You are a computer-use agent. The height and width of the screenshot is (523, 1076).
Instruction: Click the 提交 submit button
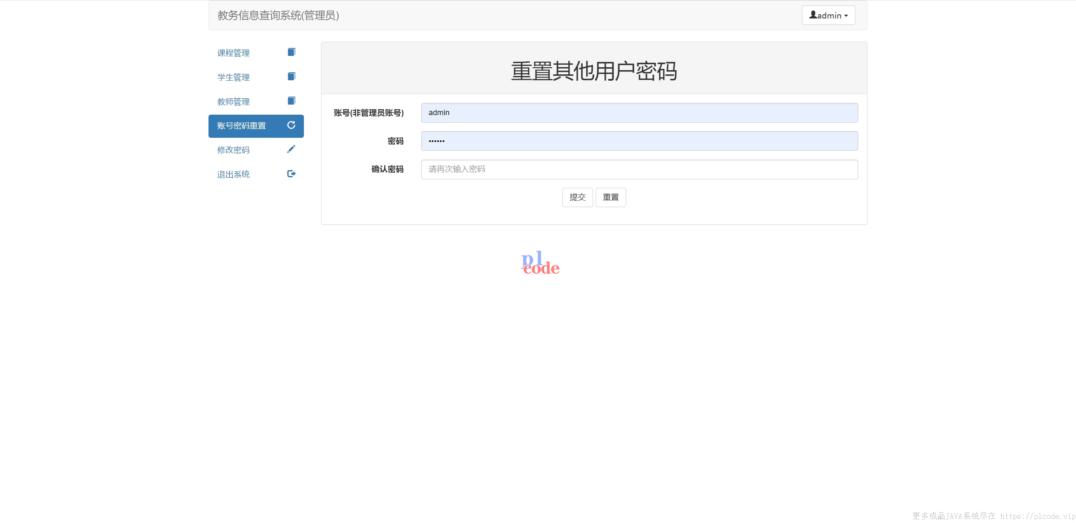[578, 197]
